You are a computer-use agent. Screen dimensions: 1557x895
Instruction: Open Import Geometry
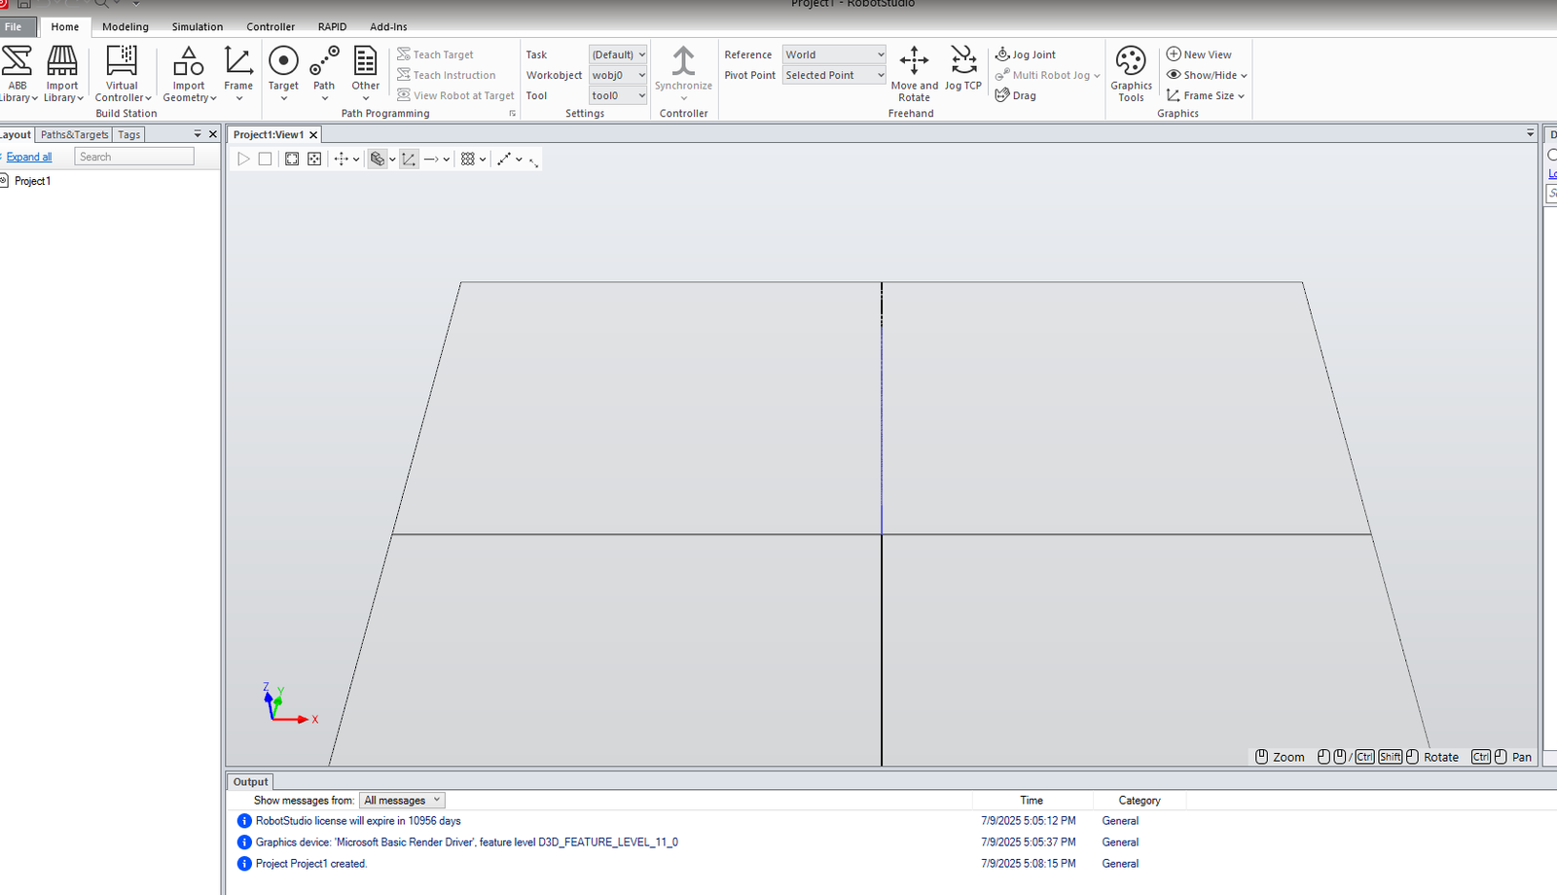tap(189, 74)
